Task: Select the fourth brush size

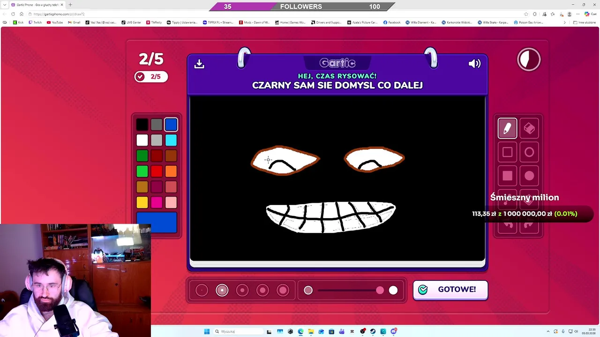Action: pyautogui.click(x=262, y=290)
